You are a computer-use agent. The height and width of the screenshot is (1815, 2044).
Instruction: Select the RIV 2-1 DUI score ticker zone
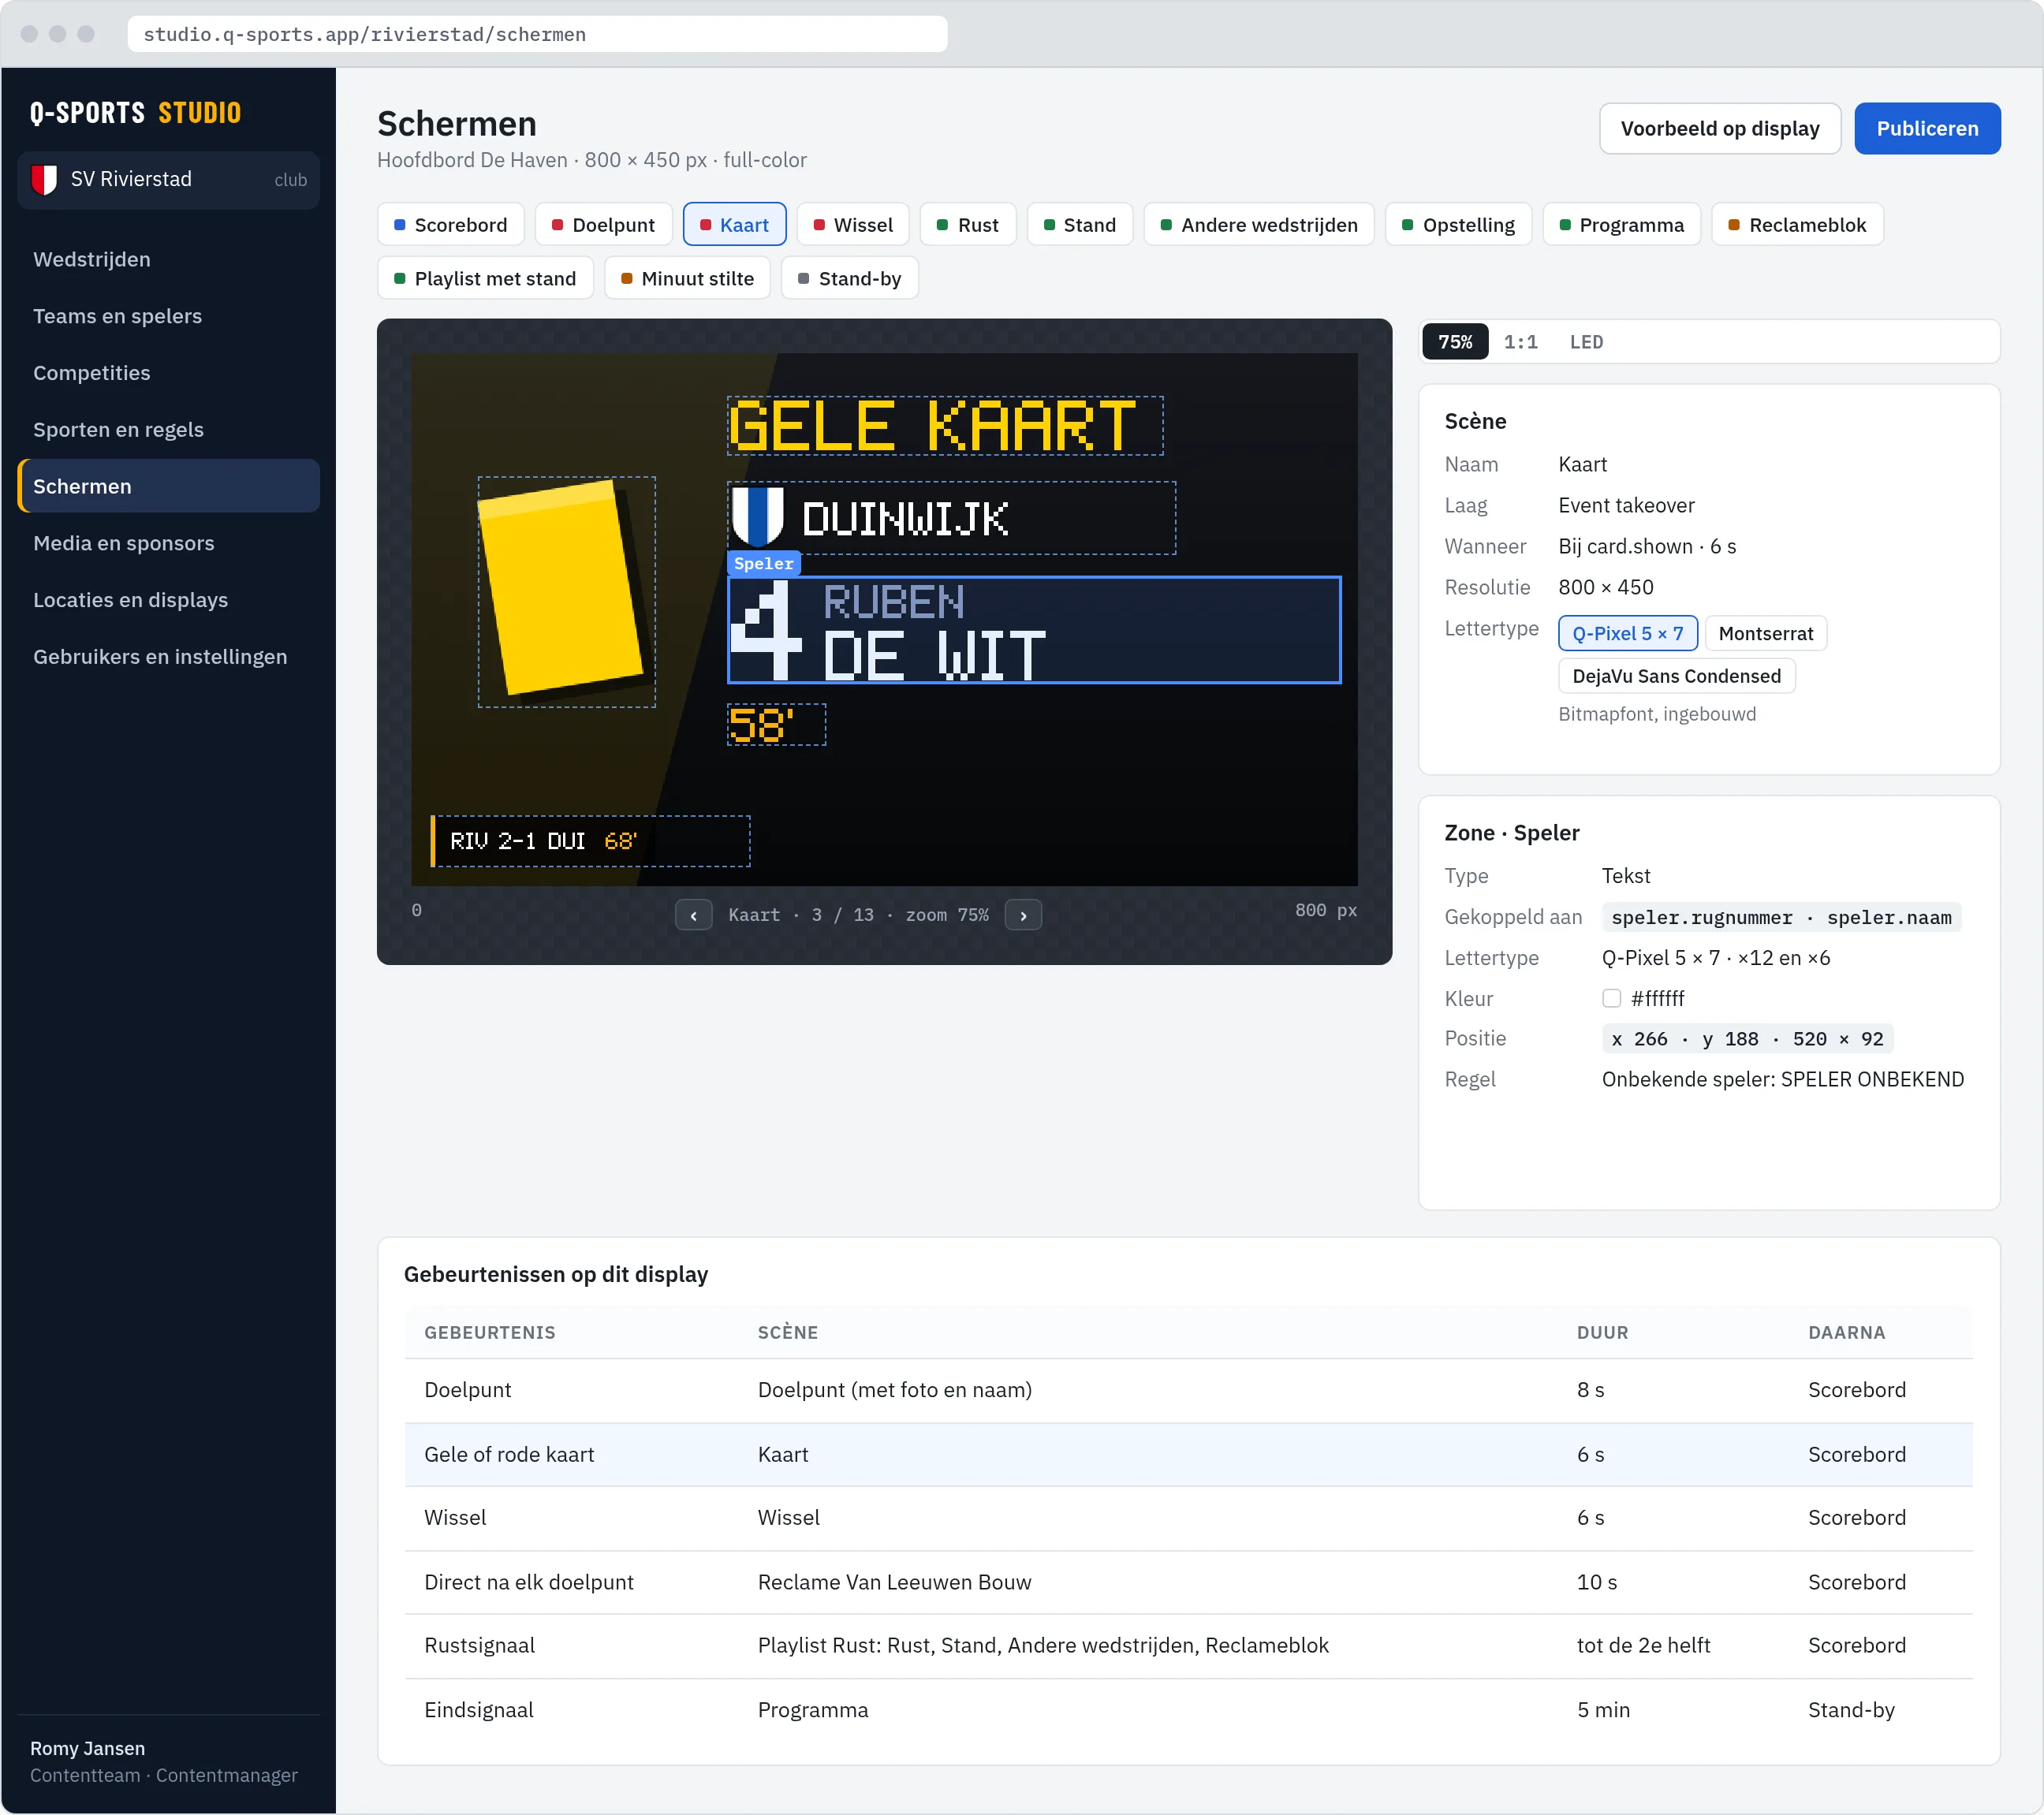[590, 841]
